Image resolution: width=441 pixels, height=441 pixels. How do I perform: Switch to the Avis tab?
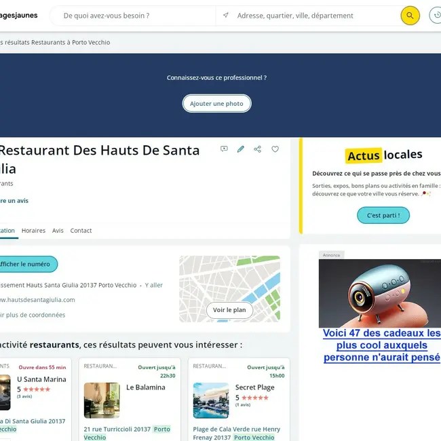pyautogui.click(x=58, y=231)
